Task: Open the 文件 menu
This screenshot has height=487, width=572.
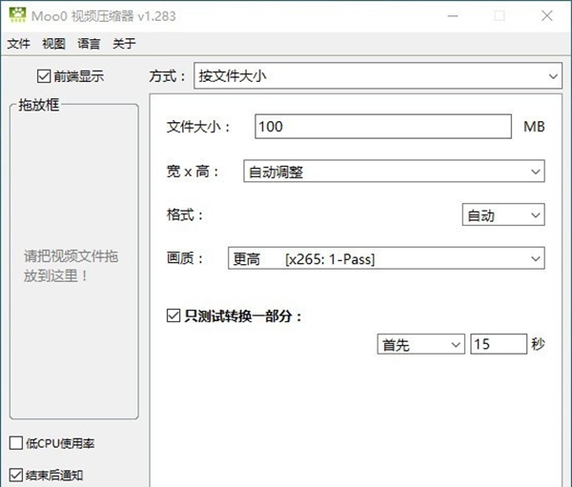Action: tap(19, 44)
